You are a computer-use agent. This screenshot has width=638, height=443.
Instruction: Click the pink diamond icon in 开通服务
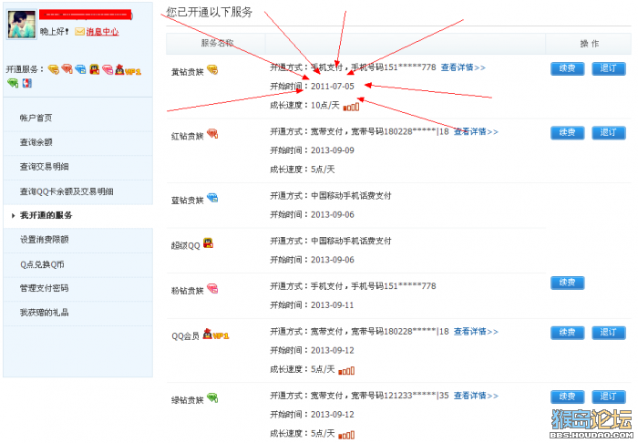[x=108, y=69]
